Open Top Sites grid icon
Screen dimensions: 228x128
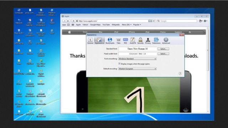(73, 25)
